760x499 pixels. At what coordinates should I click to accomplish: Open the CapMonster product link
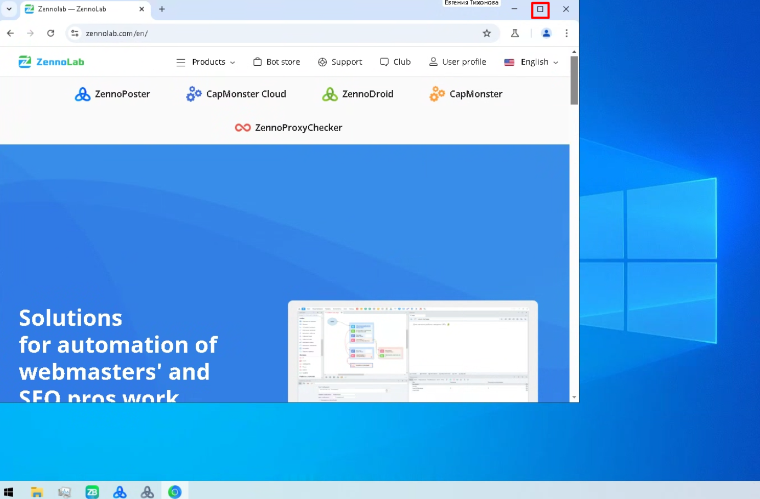[x=466, y=94]
